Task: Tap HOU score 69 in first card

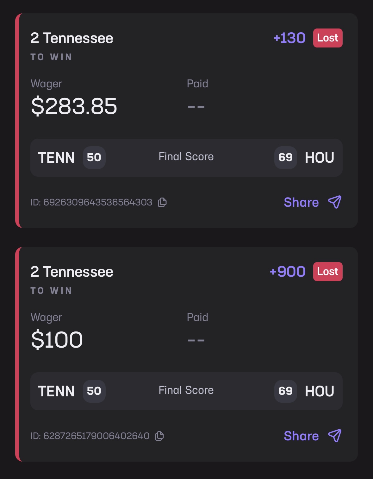Action: coord(285,158)
